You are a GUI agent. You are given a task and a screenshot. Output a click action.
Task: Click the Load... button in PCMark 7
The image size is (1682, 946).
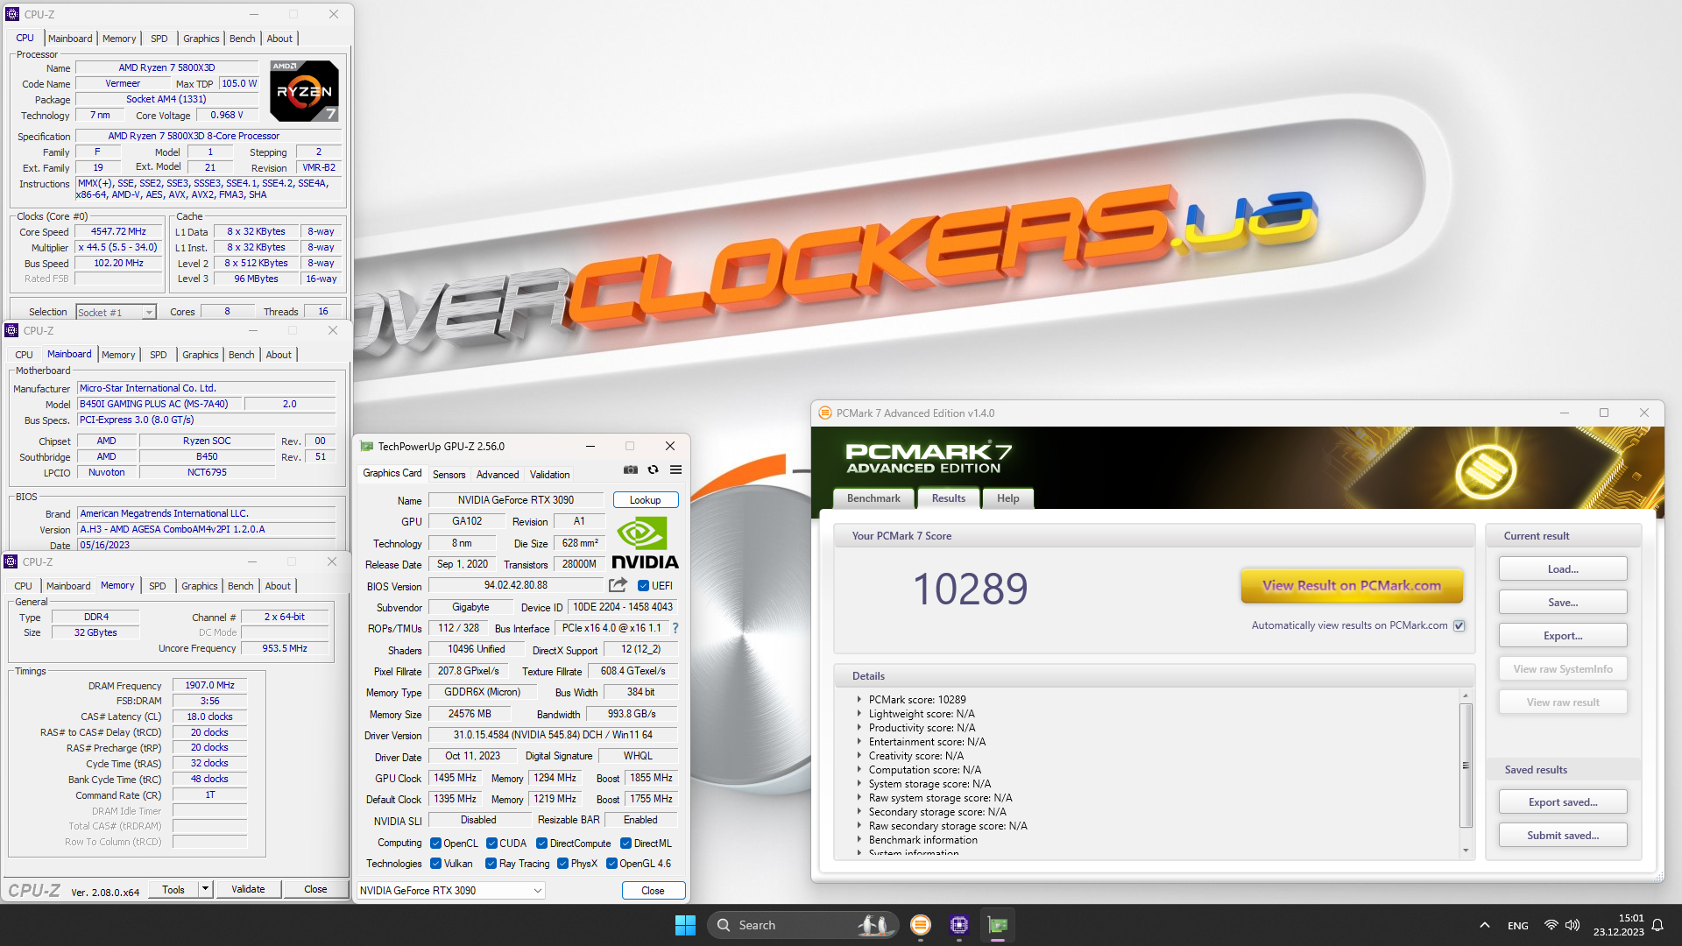tap(1563, 569)
